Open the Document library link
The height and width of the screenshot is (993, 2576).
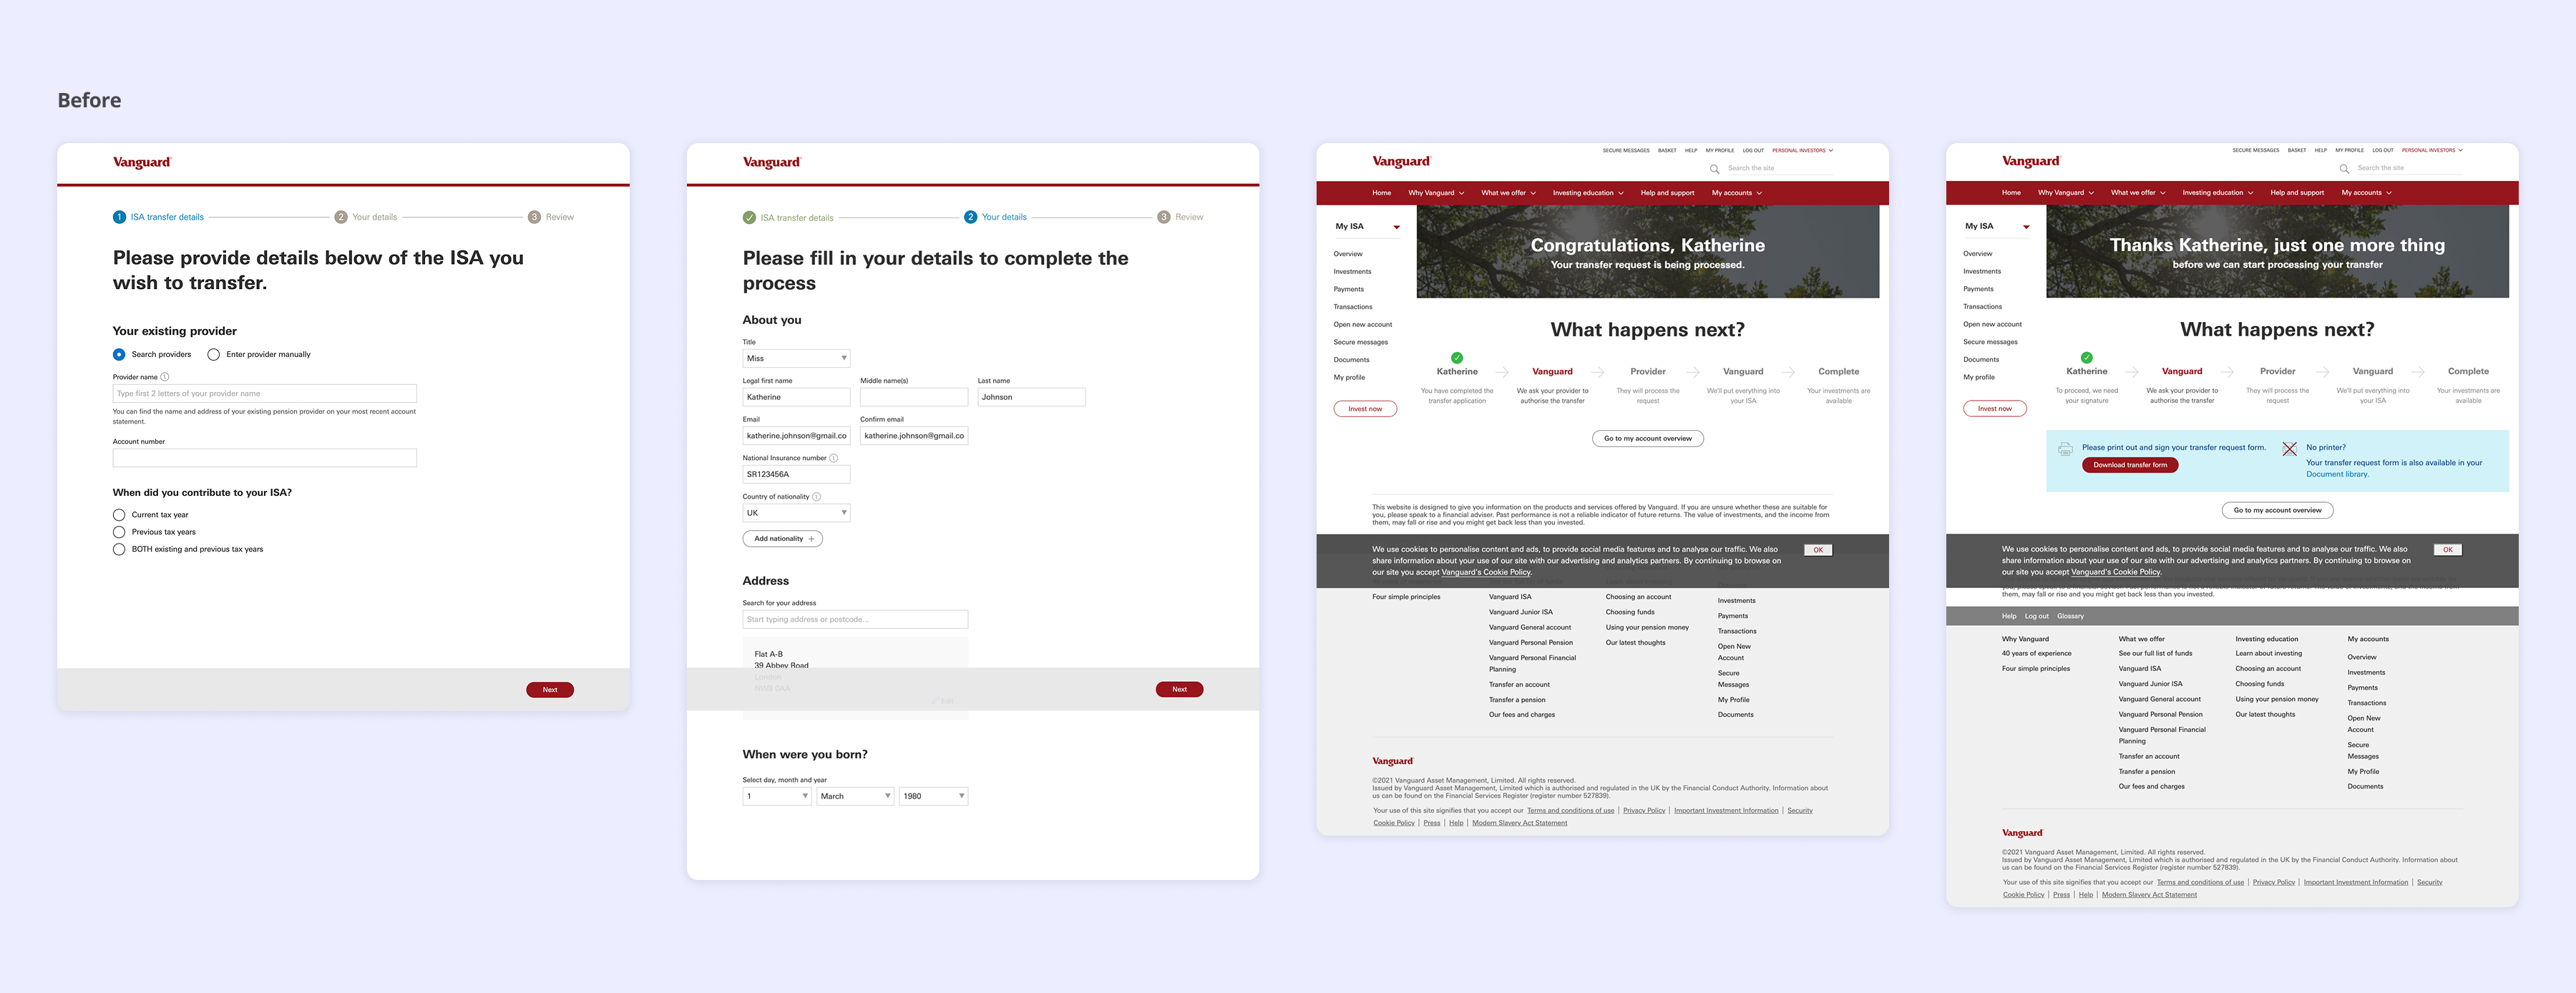[2336, 474]
